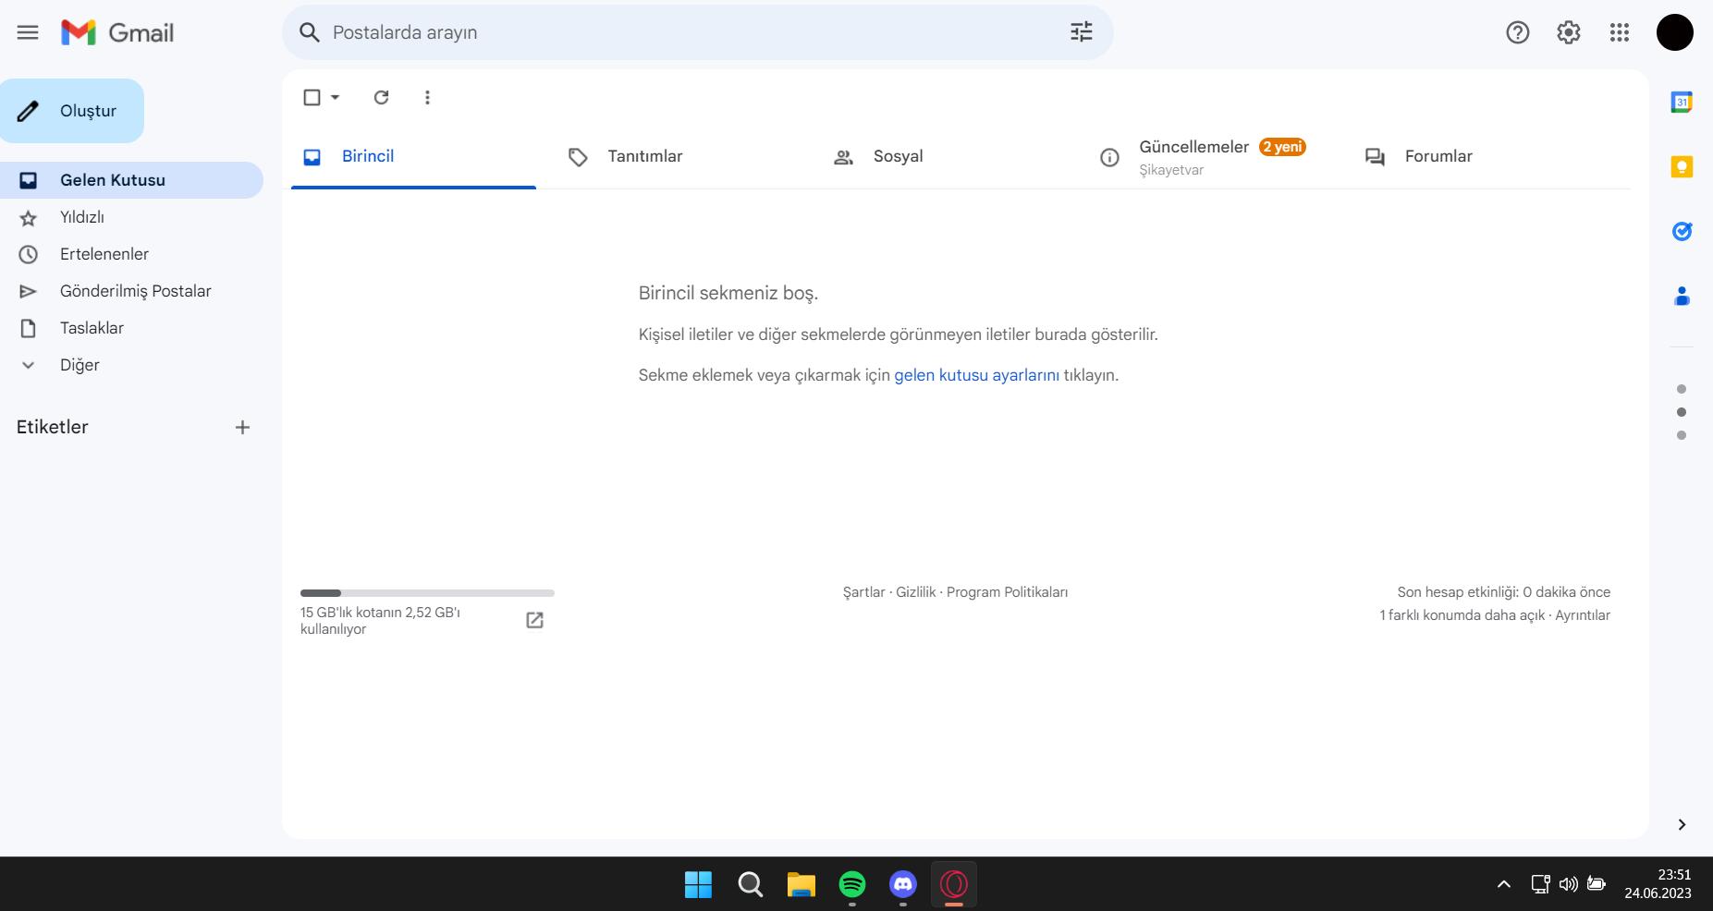
Task: Open Google Keep from side panel
Action: tap(1682, 167)
